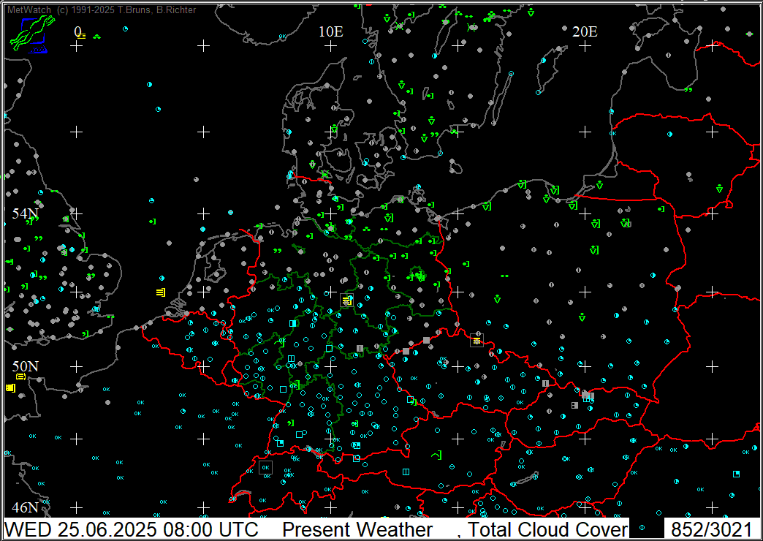Select the half-filled cyan square station in western Germany

pos(293,323)
